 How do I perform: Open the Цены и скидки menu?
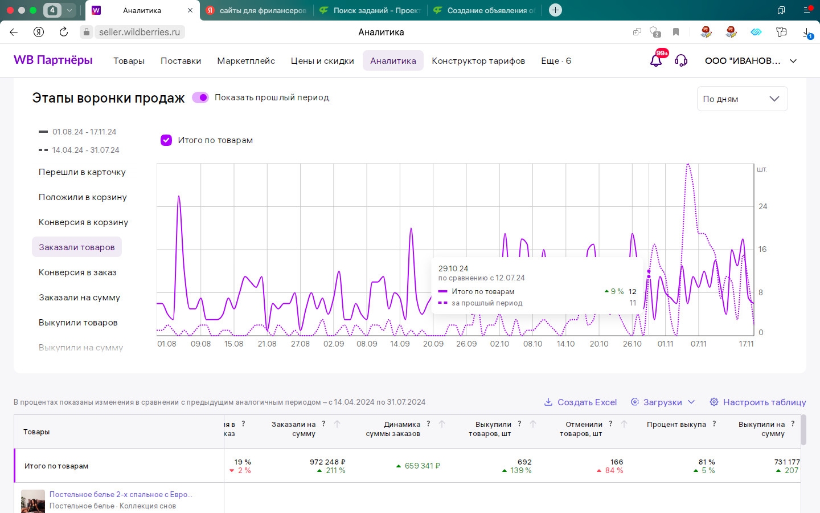click(x=322, y=61)
